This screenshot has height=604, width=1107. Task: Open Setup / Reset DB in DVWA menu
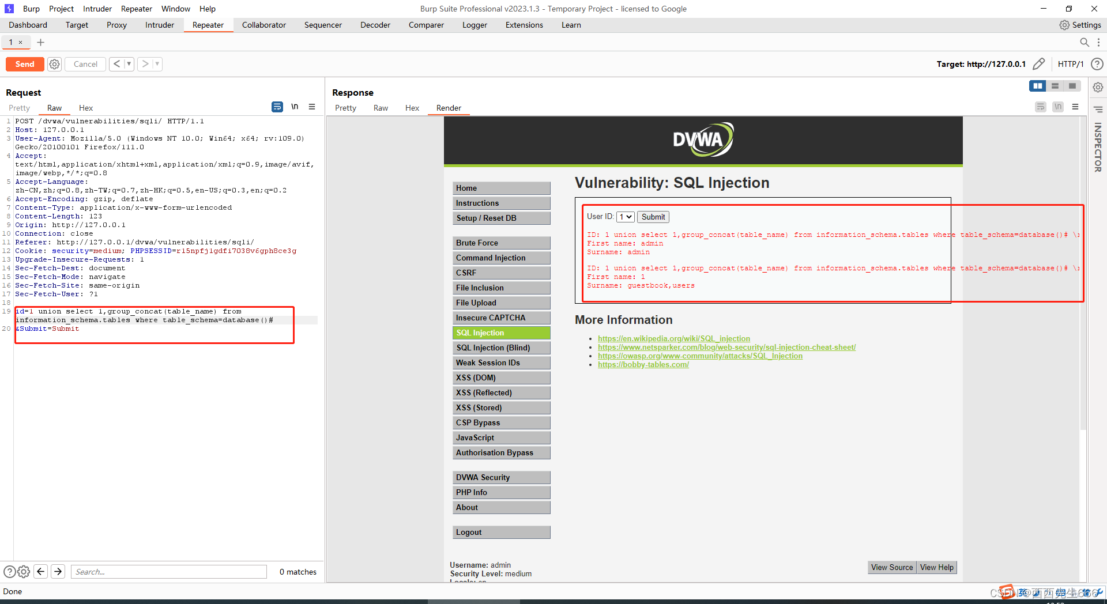pyautogui.click(x=502, y=218)
